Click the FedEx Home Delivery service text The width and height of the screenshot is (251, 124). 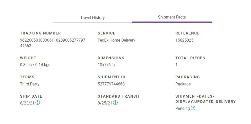click(116, 40)
